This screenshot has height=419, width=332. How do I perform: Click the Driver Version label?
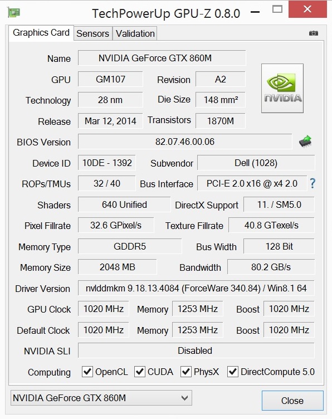[x=42, y=289]
